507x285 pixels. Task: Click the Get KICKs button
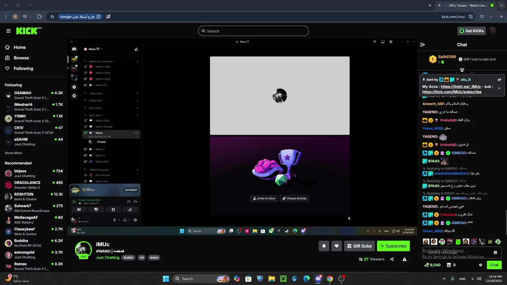[x=471, y=31]
